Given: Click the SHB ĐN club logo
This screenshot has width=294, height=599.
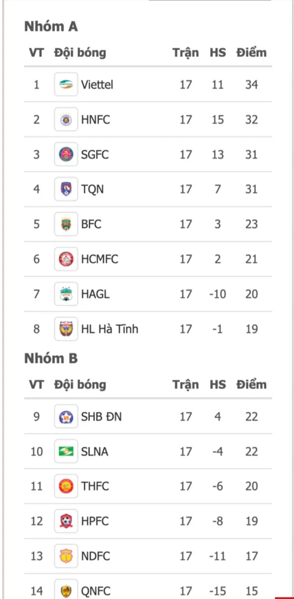Looking at the screenshot, I should [x=66, y=416].
